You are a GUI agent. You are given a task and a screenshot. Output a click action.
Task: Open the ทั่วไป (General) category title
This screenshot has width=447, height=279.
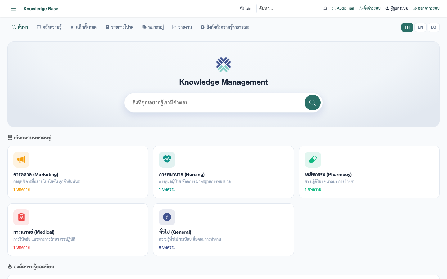tap(175, 232)
